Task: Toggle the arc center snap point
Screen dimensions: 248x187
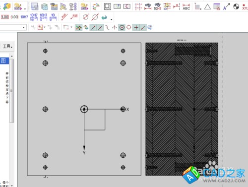Action: [x=122, y=27]
